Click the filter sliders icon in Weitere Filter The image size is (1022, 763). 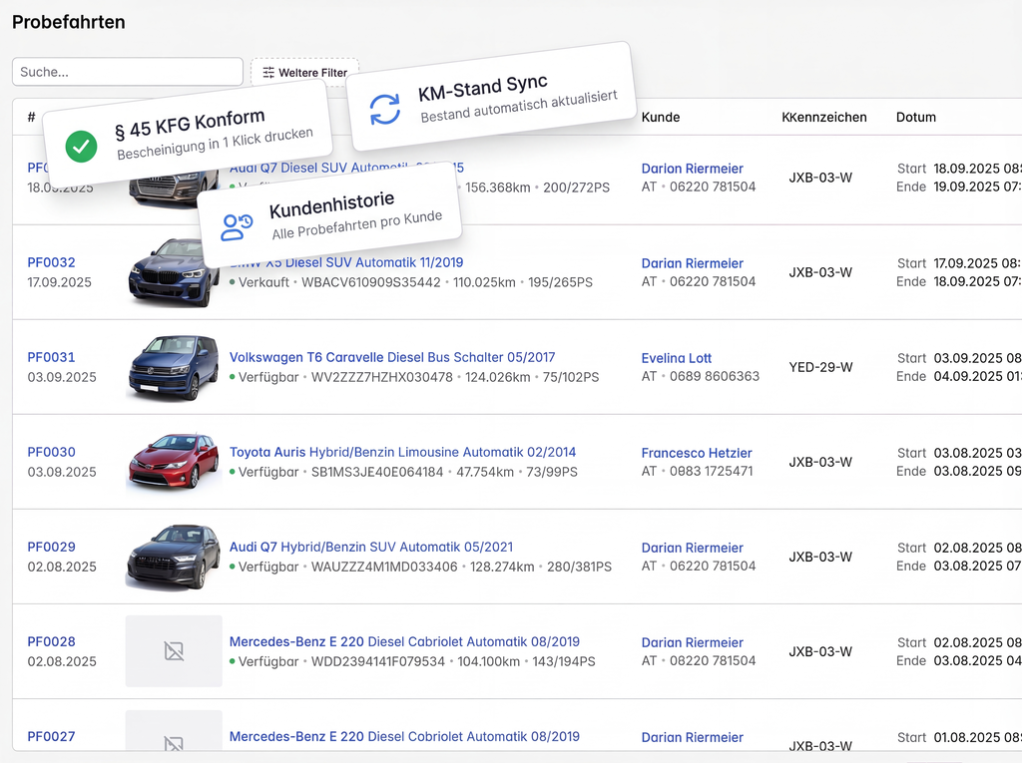pos(268,72)
